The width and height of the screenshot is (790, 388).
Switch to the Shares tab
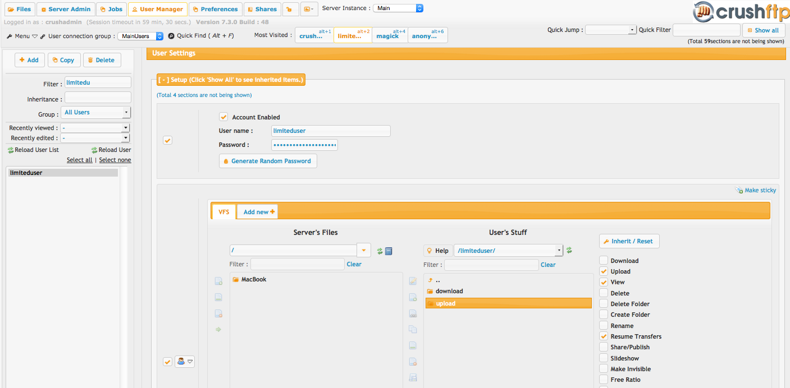point(262,9)
